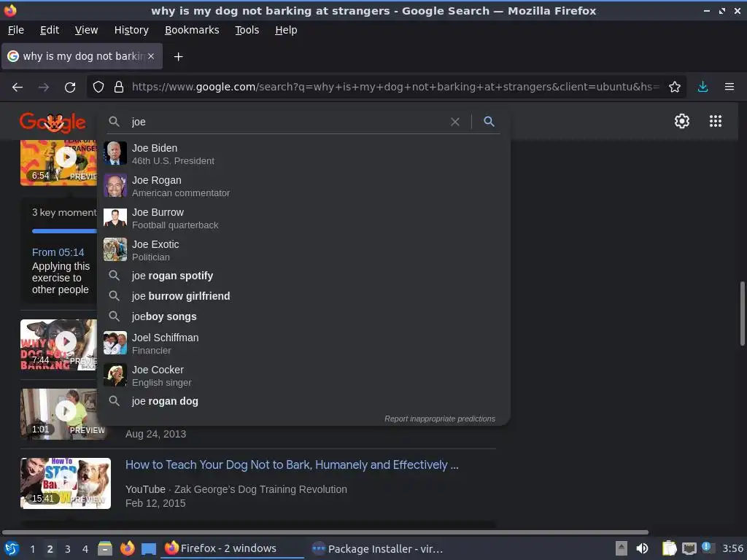This screenshot has height=560, width=747.
Task: Click the Joe Biden suggestion photo
Action: [115, 153]
